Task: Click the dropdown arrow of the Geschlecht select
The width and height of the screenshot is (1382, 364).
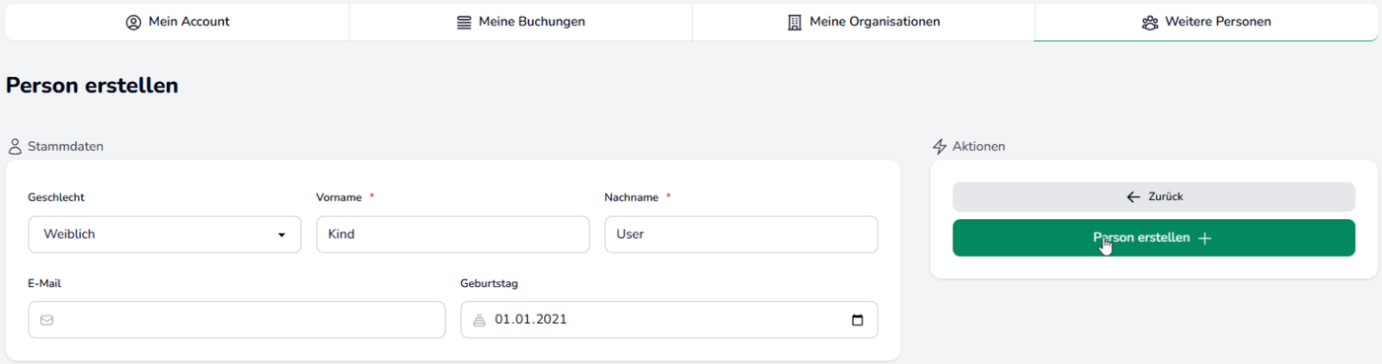Action: click(281, 236)
